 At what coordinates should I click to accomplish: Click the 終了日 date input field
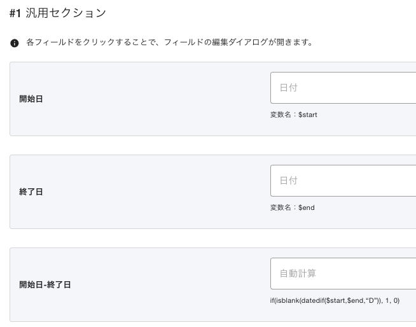click(343, 181)
